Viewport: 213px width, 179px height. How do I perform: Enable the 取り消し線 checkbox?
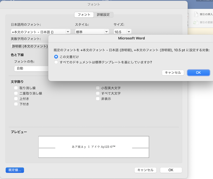tap(16, 88)
